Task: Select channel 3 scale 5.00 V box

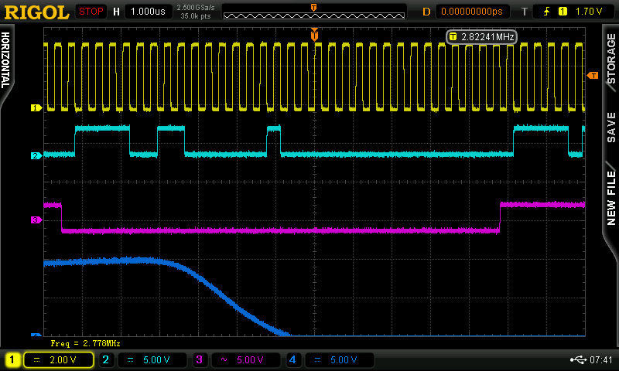Action: click(x=245, y=359)
